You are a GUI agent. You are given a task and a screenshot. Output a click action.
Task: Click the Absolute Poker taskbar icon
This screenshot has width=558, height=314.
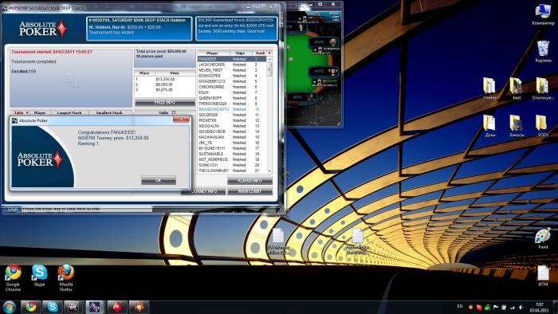tap(95, 307)
